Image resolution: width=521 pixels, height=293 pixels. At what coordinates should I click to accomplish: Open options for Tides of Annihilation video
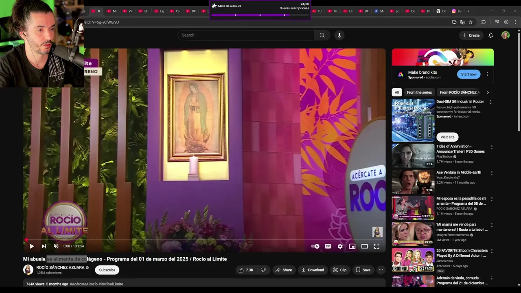[x=492, y=147]
